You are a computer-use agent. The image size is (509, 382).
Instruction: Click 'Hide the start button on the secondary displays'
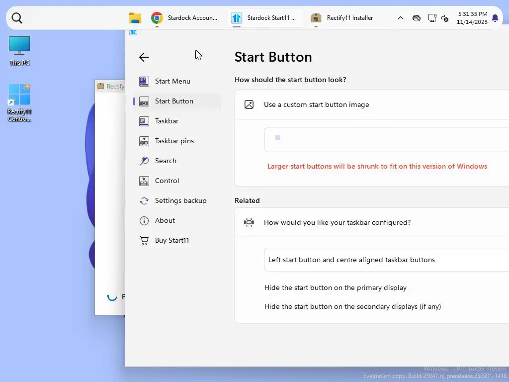tap(352, 306)
